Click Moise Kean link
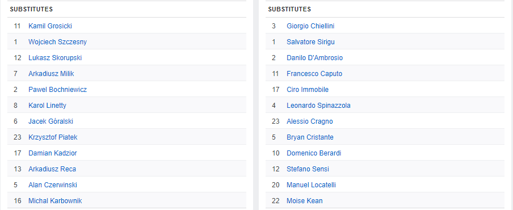 tap(305, 201)
